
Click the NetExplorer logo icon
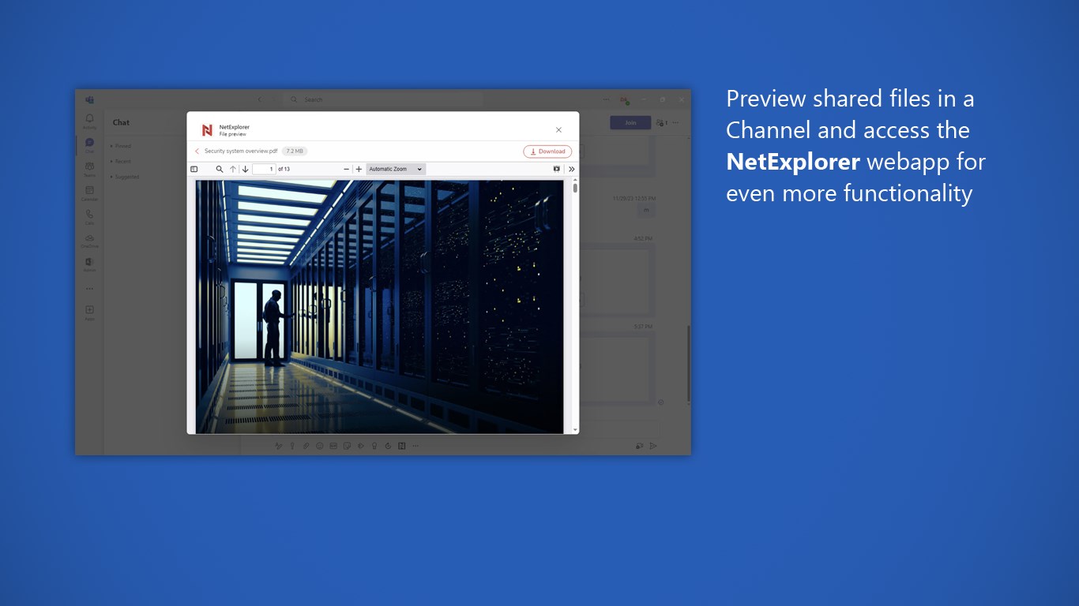pyautogui.click(x=207, y=130)
